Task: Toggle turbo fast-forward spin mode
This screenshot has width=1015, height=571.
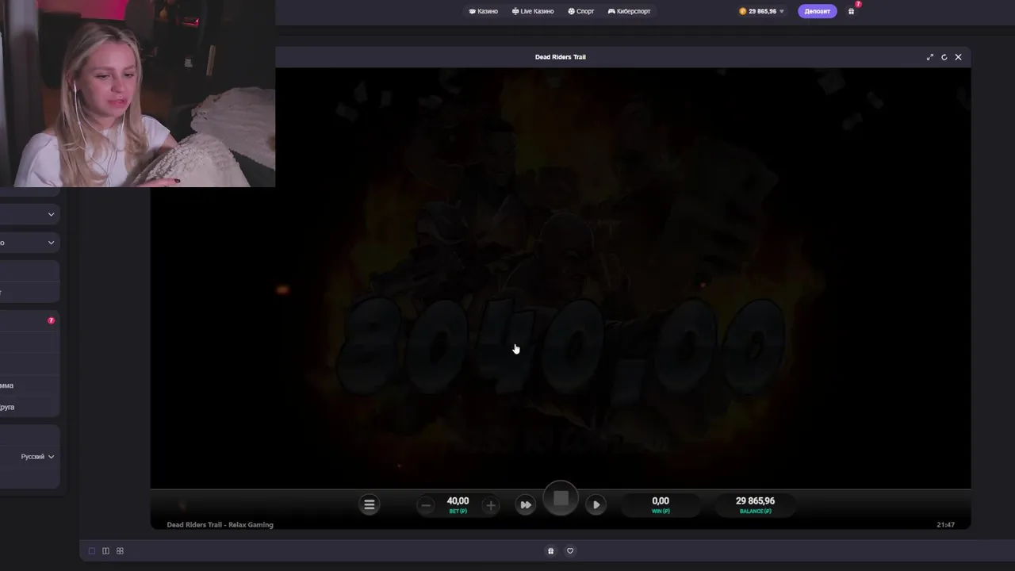Action: (526, 504)
